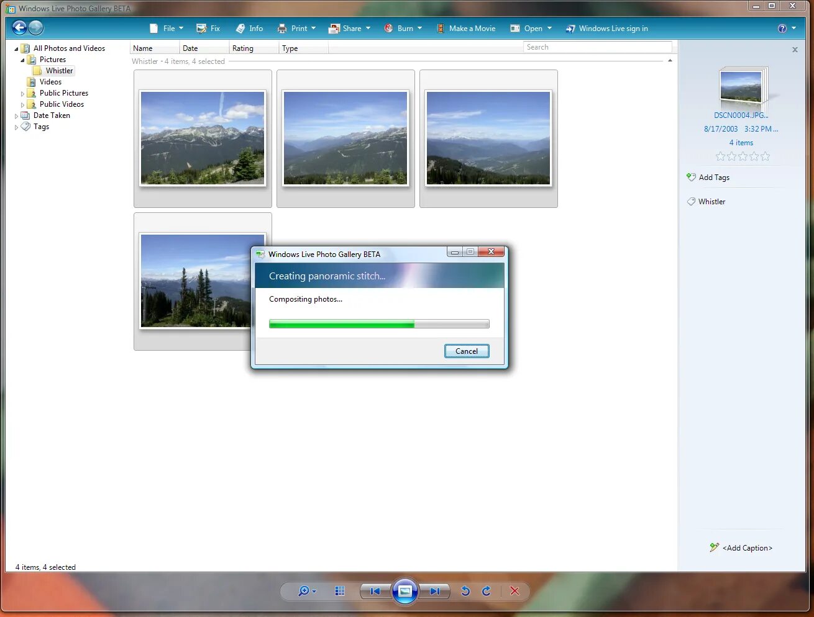Click the Forward navigation arrow
Image resolution: width=814 pixels, height=617 pixels.
pyautogui.click(x=36, y=27)
